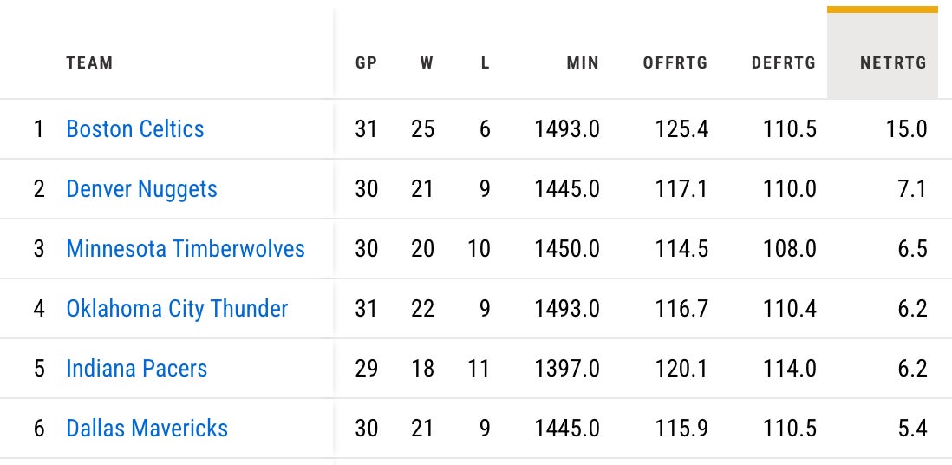The width and height of the screenshot is (952, 465).
Task: Open the Boston Celtics team link
Action: pos(134,129)
